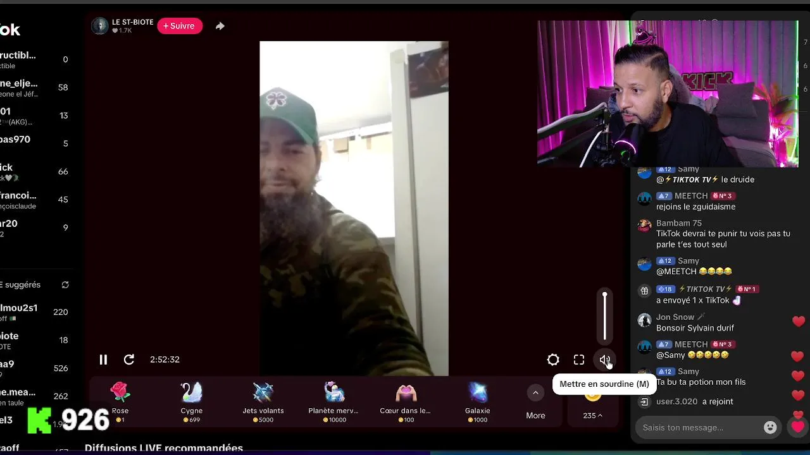Open the live with 13 viewers
This screenshot has height=455, width=810.
tap(35, 116)
